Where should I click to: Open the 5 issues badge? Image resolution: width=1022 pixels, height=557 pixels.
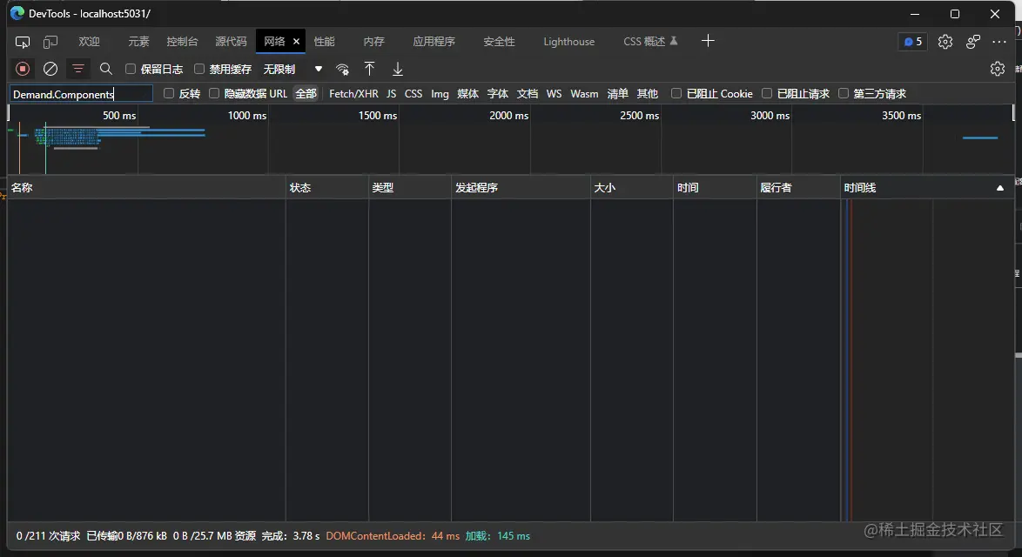(912, 42)
